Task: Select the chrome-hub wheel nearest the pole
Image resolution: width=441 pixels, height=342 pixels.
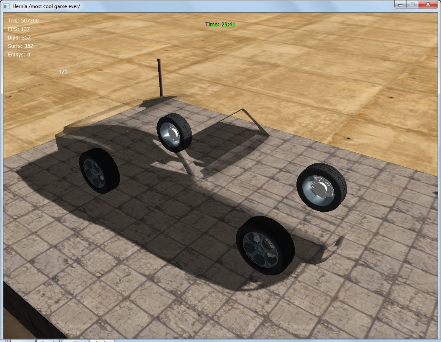Action: (x=174, y=133)
